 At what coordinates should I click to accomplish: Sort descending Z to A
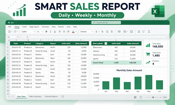pos(144,32)
